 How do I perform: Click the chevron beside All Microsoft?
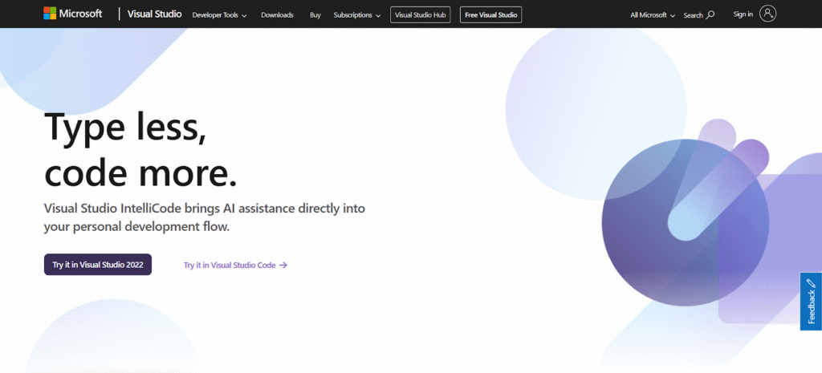point(673,15)
